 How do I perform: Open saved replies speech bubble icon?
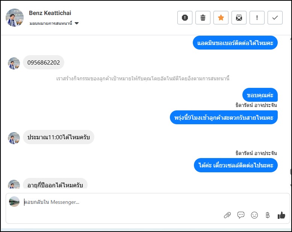pyautogui.click(x=241, y=215)
